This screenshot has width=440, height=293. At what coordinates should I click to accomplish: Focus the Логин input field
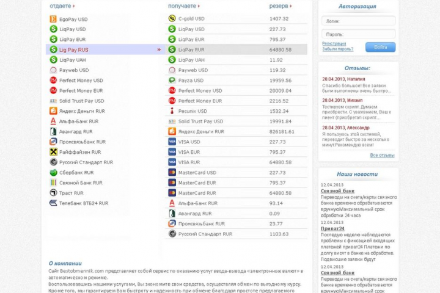point(358,21)
